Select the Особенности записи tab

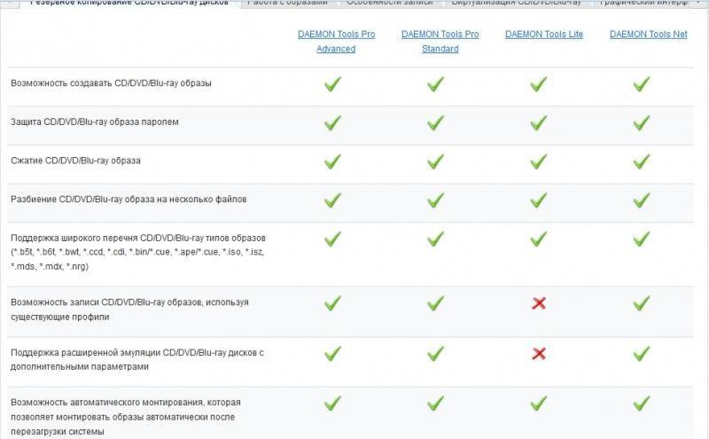coord(390,3)
